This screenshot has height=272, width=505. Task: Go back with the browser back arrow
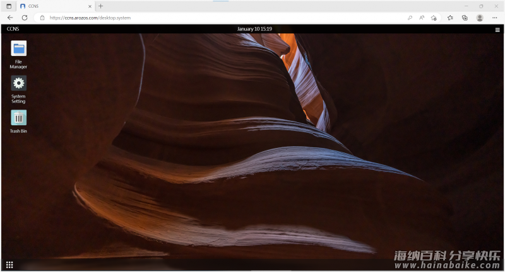click(10, 18)
